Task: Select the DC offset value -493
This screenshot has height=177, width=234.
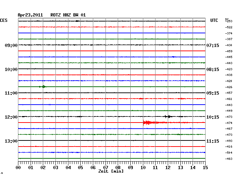Action: pyautogui.click(x=229, y=141)
